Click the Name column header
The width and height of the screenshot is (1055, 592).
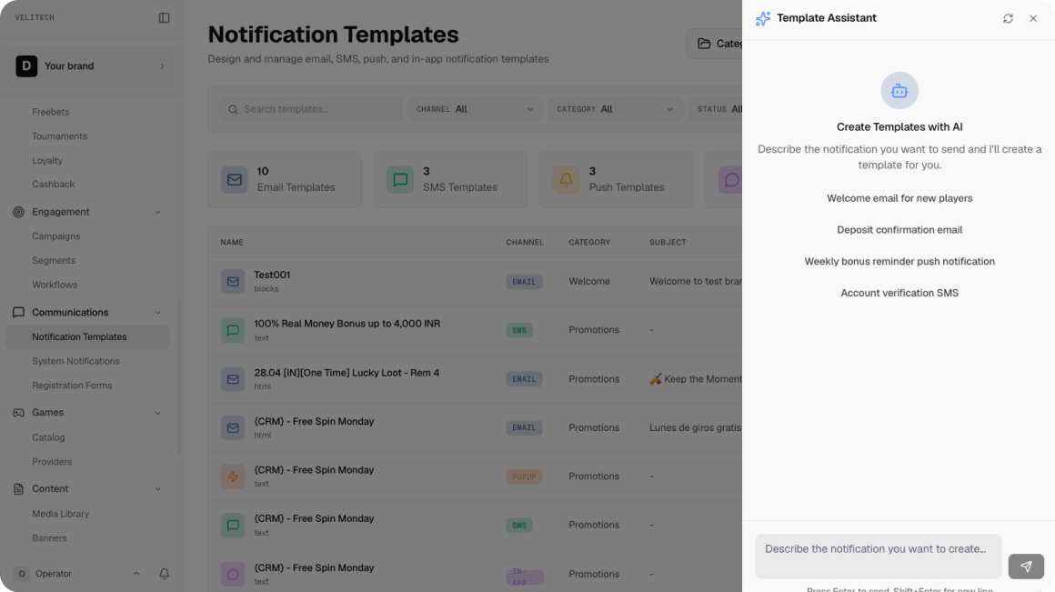231,242
